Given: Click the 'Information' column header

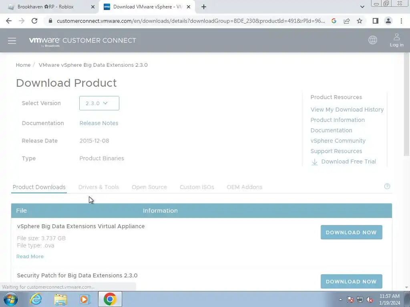Looking at the screenshot, I should [160, 211].
